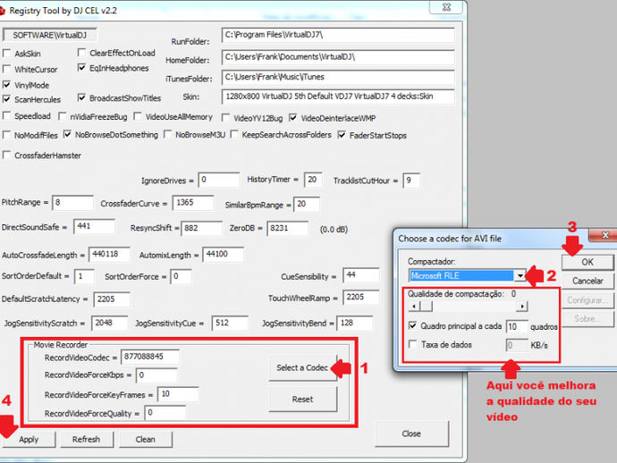The height and width of the screenshot is (463, 617).
Task: Click the DefaultScratchLatency field
Action: click(x=112, y=299)
